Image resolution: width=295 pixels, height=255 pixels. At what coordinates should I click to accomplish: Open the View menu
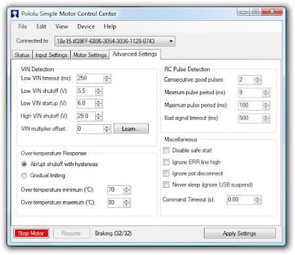[x=62, y=27]
